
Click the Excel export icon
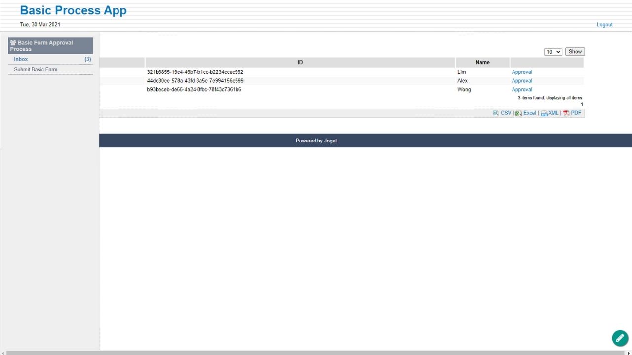point(518,113)
